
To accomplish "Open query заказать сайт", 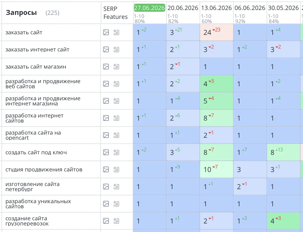I will (x=24, y=32).
